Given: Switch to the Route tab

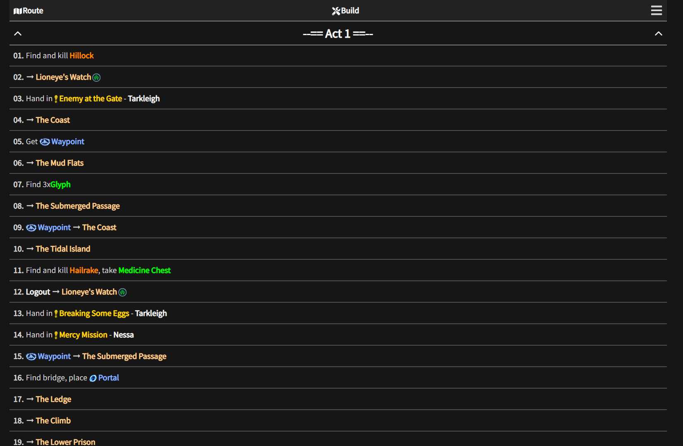Looking at the screenshot, I should pos(29,11).
